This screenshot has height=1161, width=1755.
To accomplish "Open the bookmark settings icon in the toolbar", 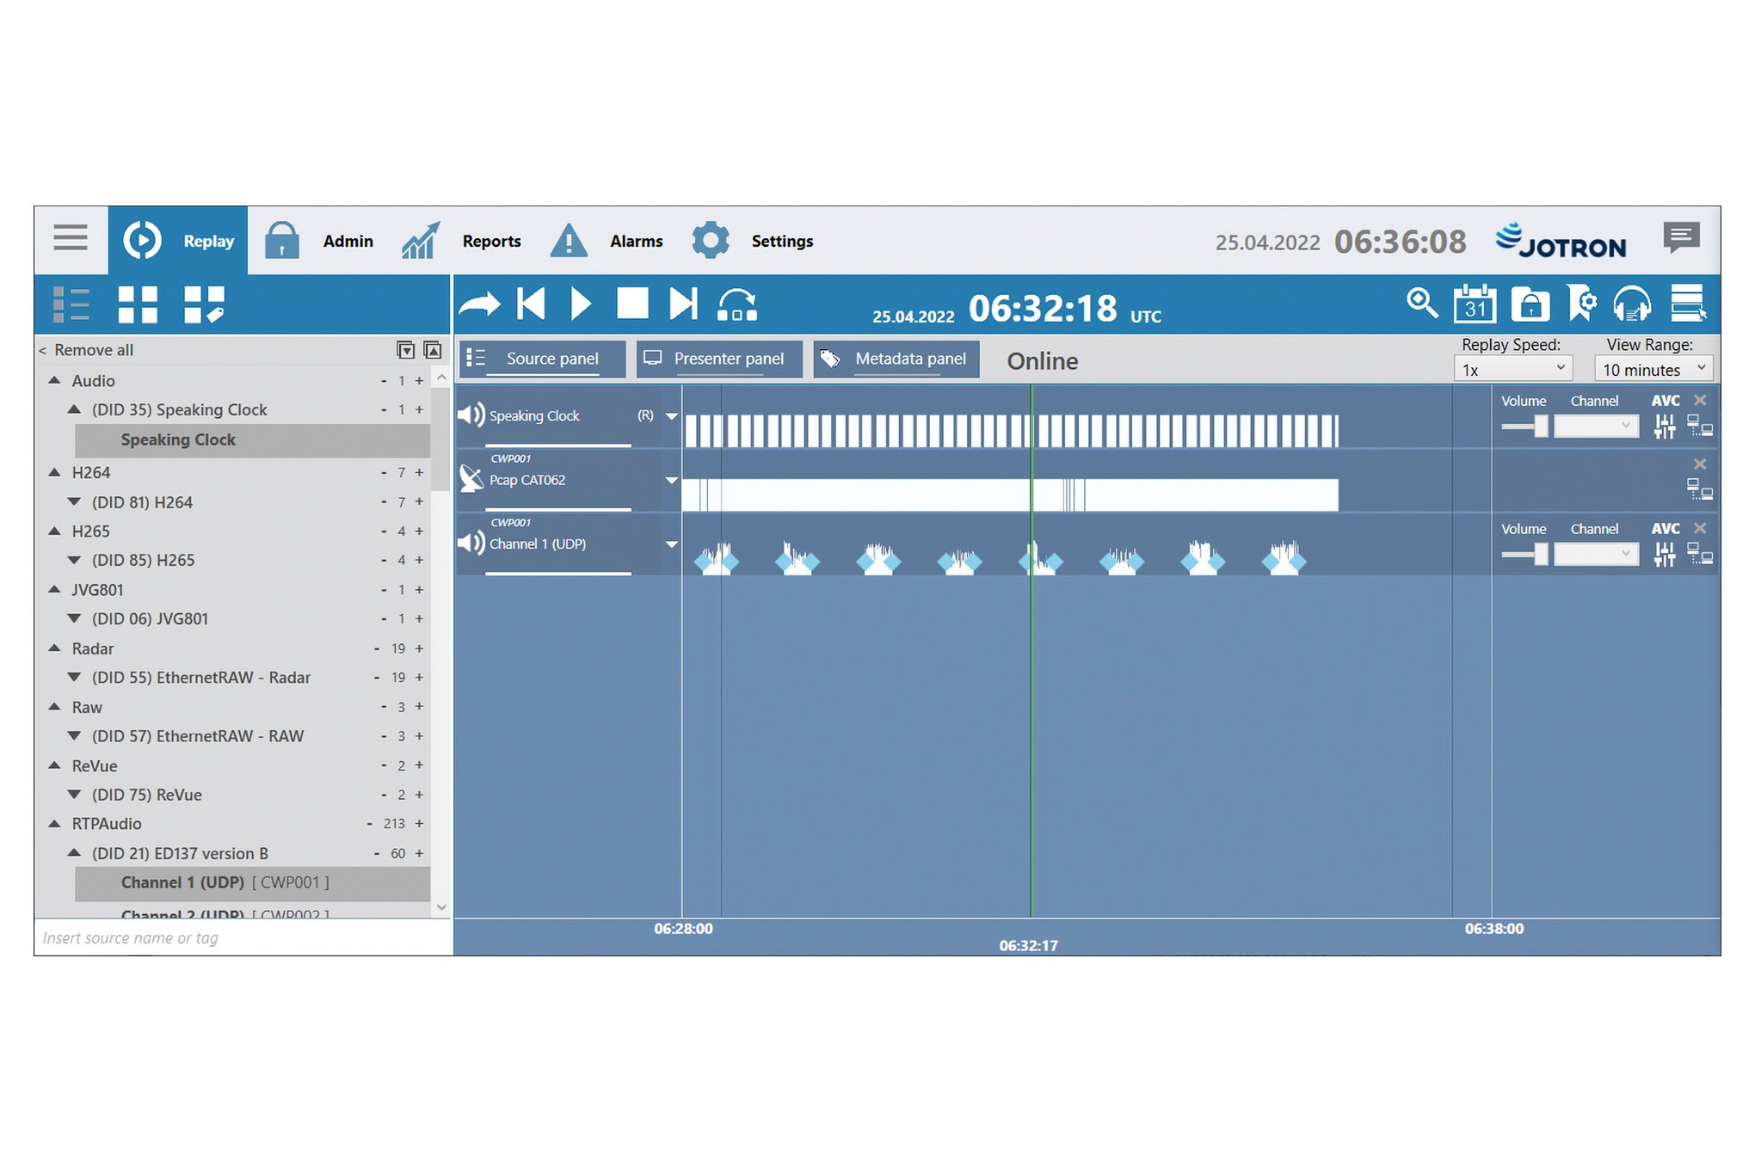I will coord(1582,304).
